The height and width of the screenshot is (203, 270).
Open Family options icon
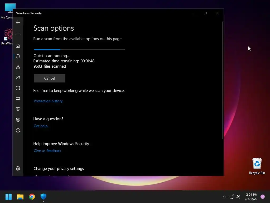[18, 120]
